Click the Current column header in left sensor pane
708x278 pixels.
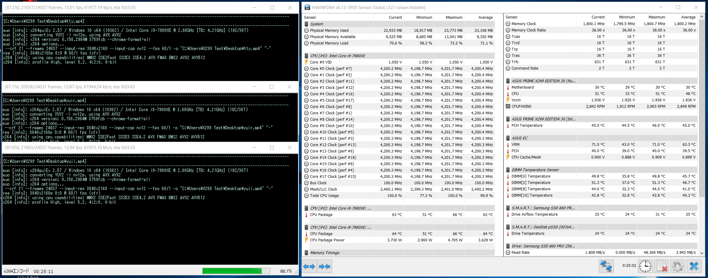[389, 17]
